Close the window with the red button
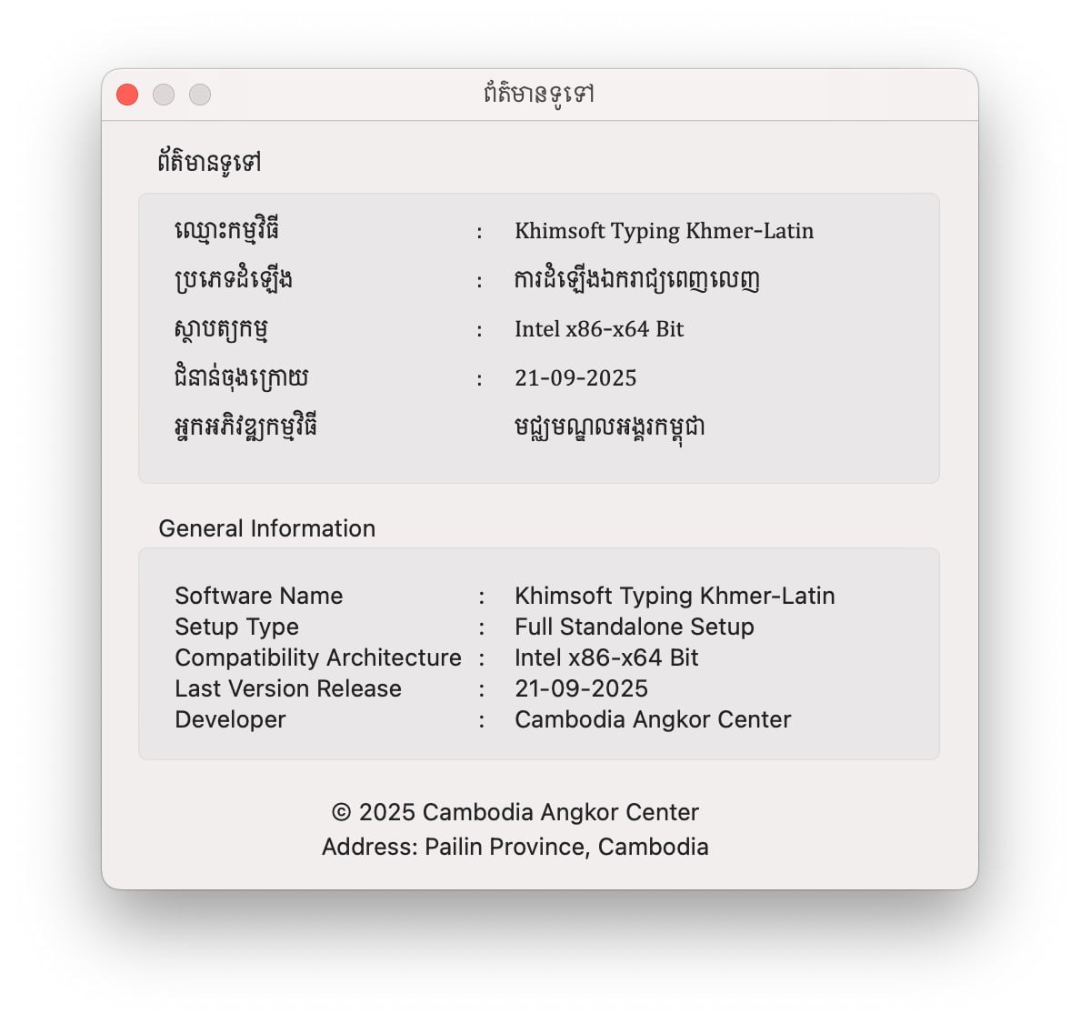Viewport: 1080px width, 1024px height. 127,95
